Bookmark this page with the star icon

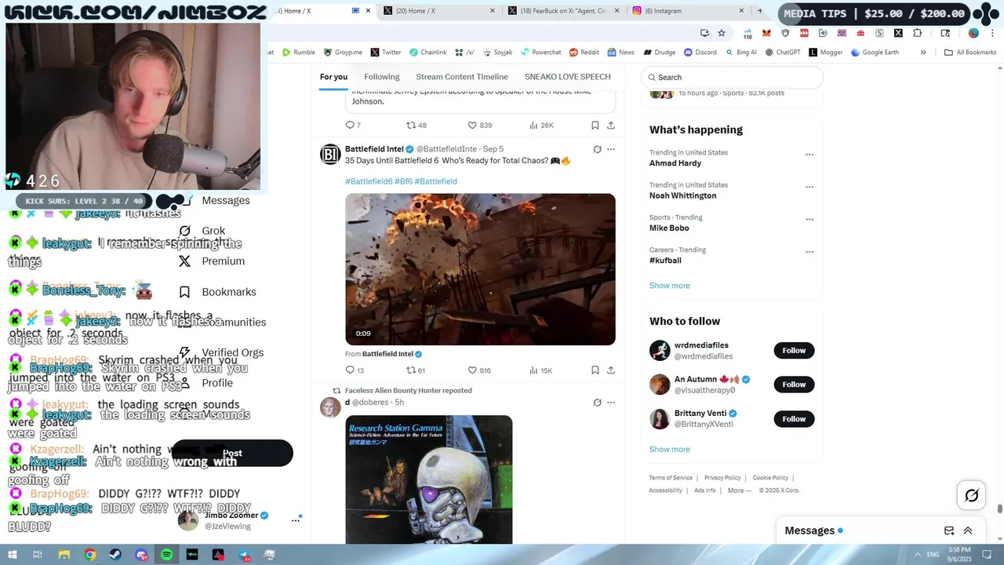tap(722, 33)
